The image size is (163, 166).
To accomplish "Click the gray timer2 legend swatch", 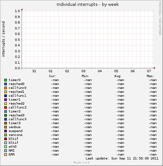I will (6, 111).
